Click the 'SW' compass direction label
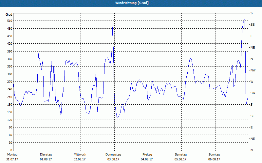262x163 pixels. (253, 93)
